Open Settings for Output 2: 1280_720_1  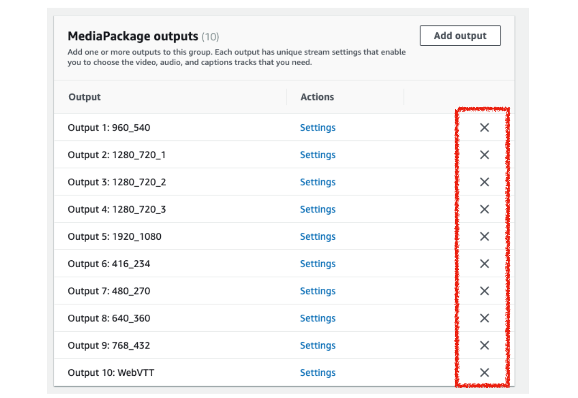click(x=317, y=155)
